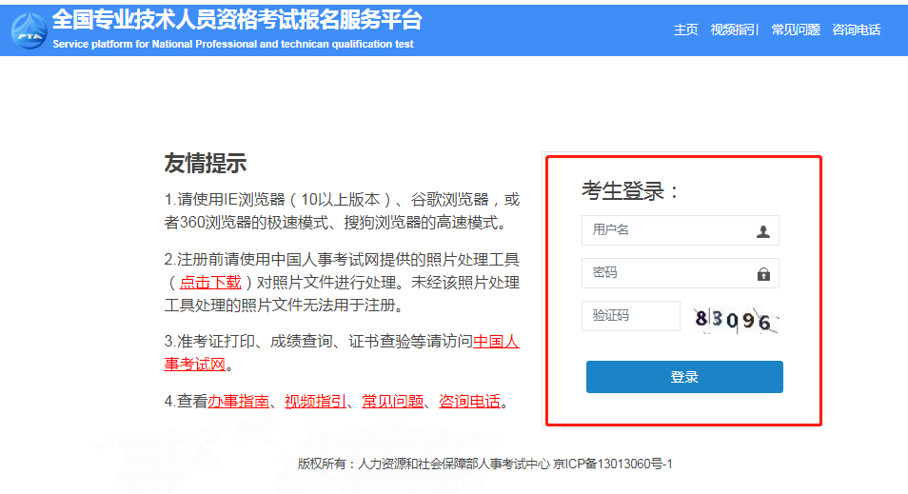Focus the 用户名 input field
908x494 pixels.
(x=666, y=230)
